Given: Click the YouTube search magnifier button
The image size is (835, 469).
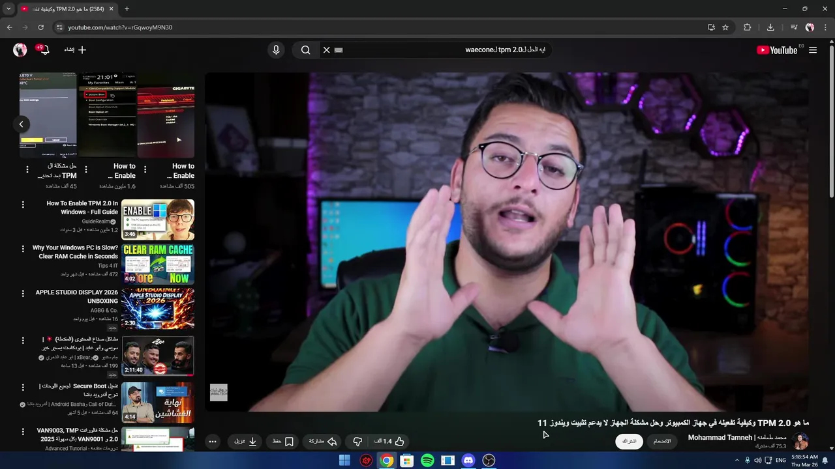Looking at the screenshot, I should pyautogui.click(x=305, y=50).
